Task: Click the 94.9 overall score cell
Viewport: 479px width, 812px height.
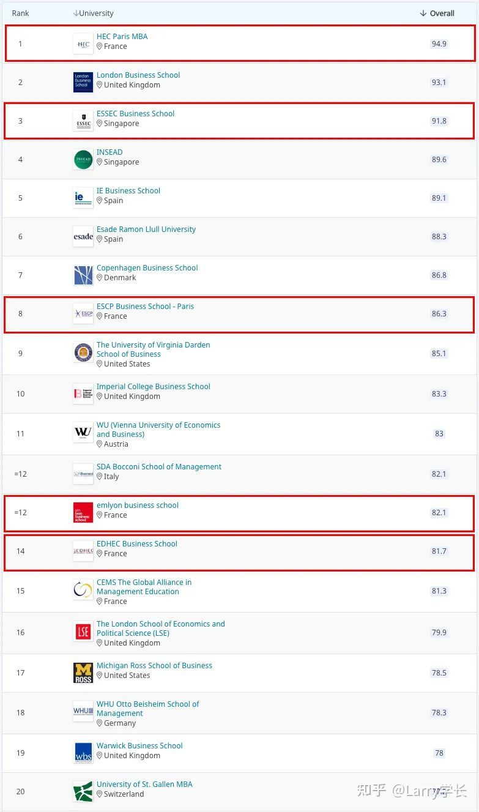Action: pyautogui.click(x=439, y=44)
